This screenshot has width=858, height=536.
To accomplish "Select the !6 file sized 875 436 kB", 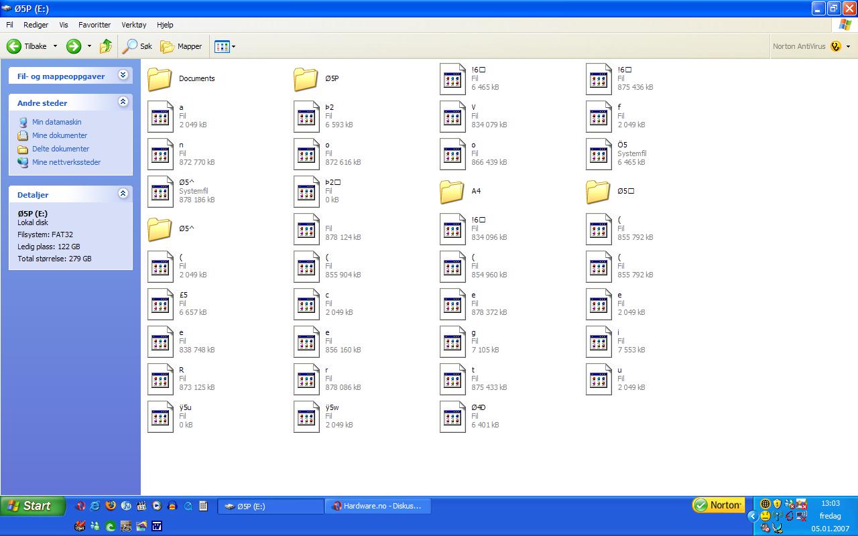I will point(619,78).
